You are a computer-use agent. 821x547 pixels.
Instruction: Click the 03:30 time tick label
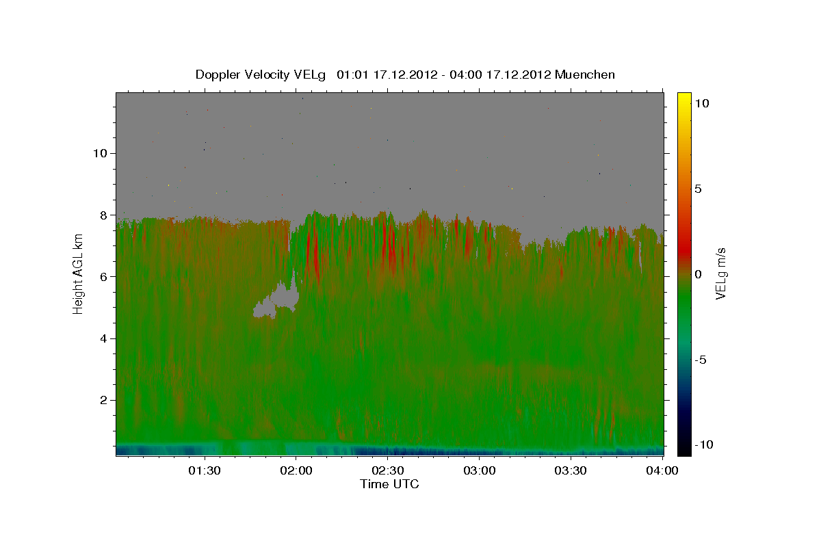pyautogui.click(x=571, y=470)
